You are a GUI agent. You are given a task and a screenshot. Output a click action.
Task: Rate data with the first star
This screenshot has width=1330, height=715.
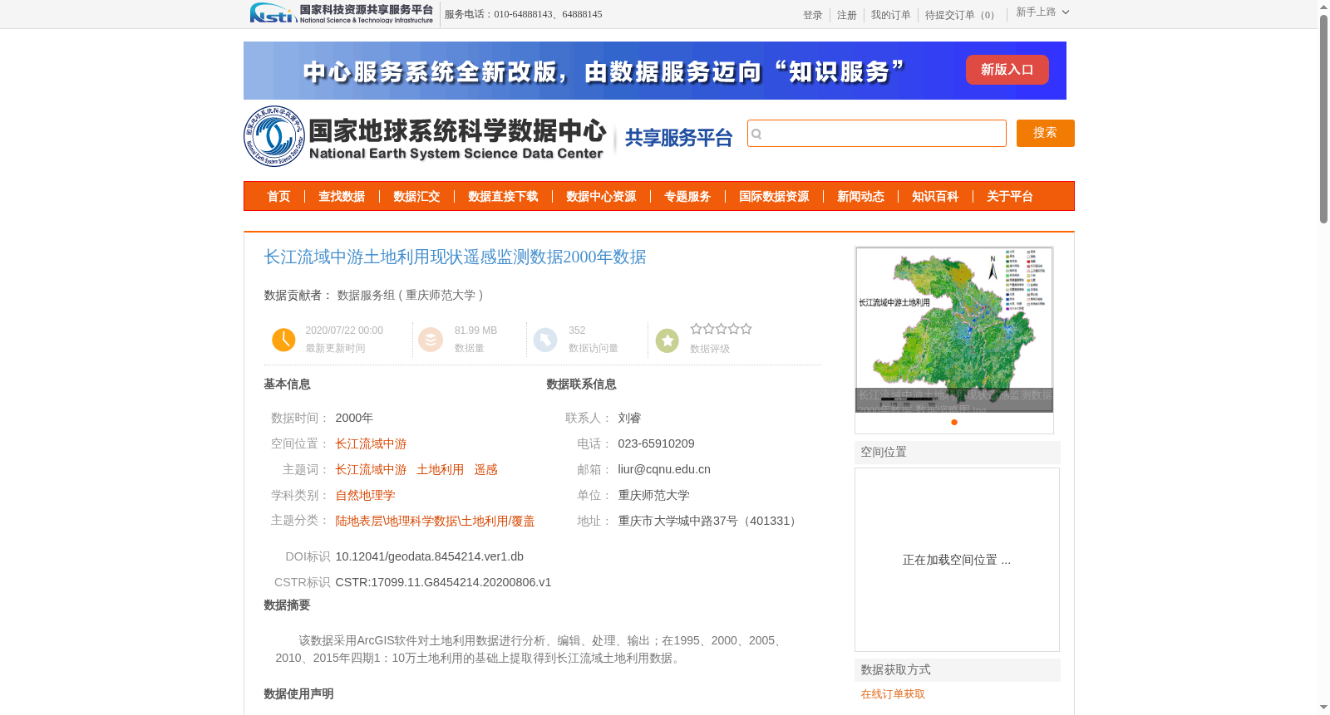click(x=697, y=329)
